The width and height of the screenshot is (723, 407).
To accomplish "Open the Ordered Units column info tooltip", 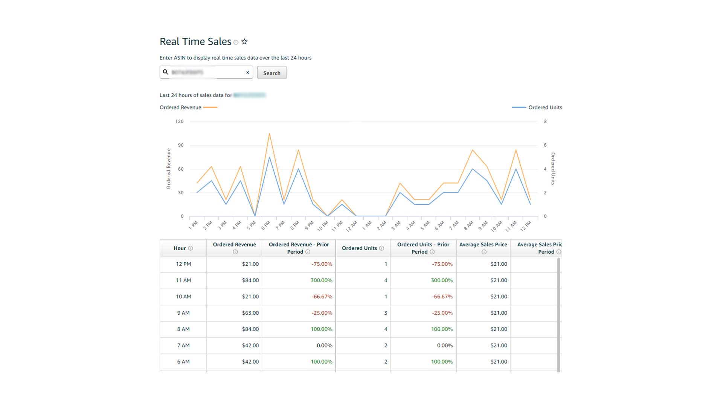I will point(383,248).
